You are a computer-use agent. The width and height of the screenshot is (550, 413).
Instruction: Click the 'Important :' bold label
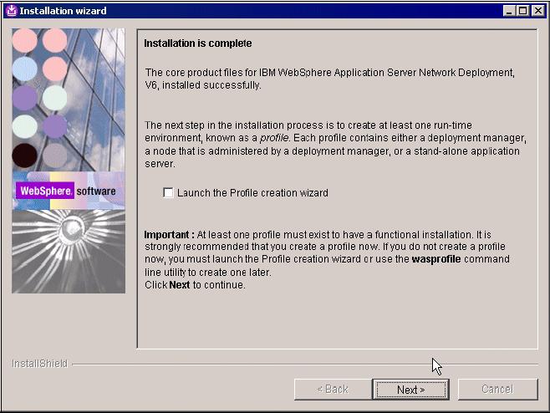tap(169, 234)
